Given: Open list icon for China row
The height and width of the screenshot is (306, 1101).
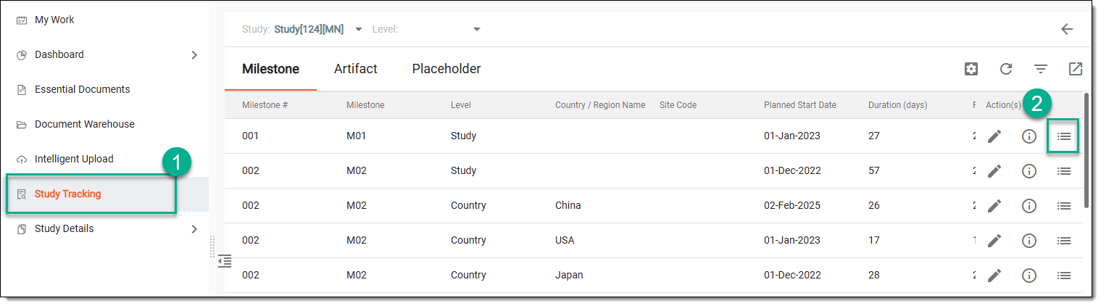Looking at the screenshot, I should click(1064, 206).
